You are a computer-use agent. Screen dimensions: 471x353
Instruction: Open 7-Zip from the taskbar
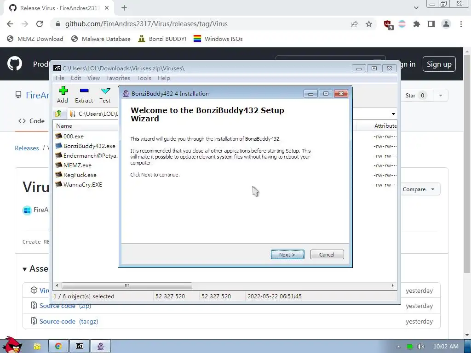[x=80, y=347]
